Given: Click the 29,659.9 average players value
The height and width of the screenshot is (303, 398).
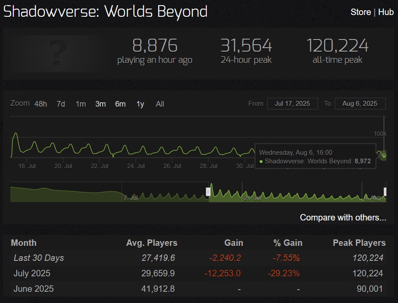Looking at the screenshot, I should pyautogui.click(x=158, y=273).
